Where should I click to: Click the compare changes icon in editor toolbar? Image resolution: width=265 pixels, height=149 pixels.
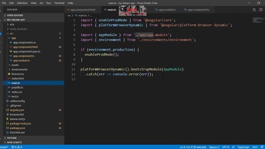pyautogui.click(x=254, y=10)
